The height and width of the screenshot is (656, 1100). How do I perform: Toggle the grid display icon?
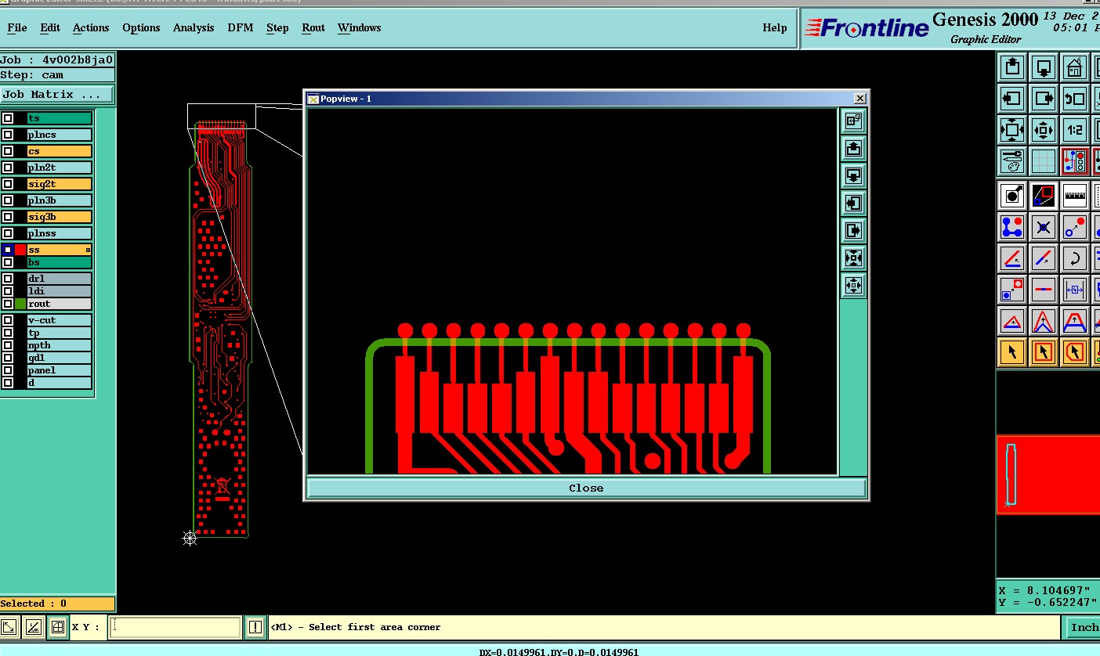[1044, 161]
